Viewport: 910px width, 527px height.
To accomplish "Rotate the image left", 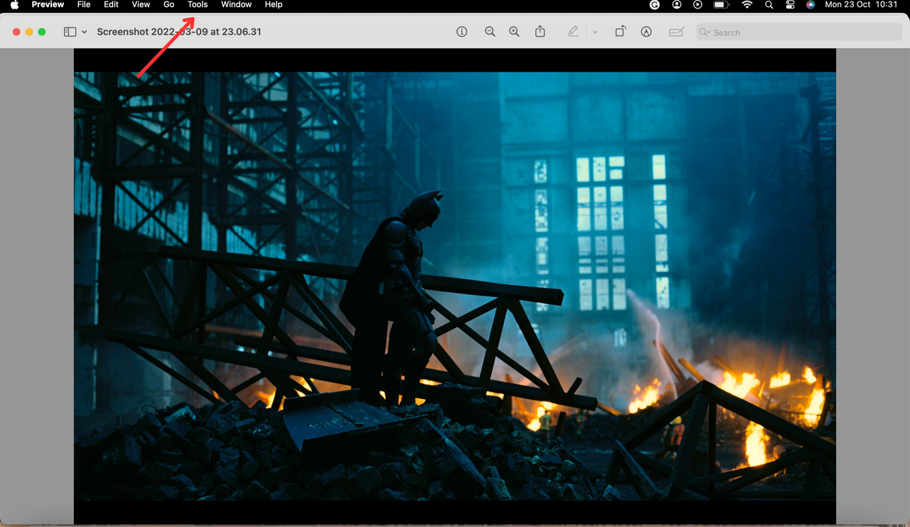I will pyautogui.click(x=619, y=31).
